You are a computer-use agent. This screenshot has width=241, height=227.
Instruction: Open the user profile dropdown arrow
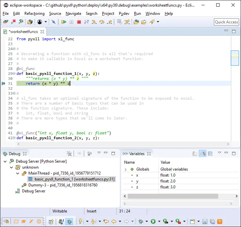[46, 22]
